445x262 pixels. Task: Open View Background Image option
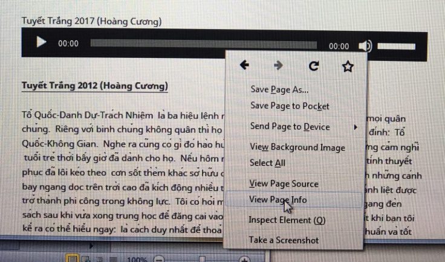(297, 147)
